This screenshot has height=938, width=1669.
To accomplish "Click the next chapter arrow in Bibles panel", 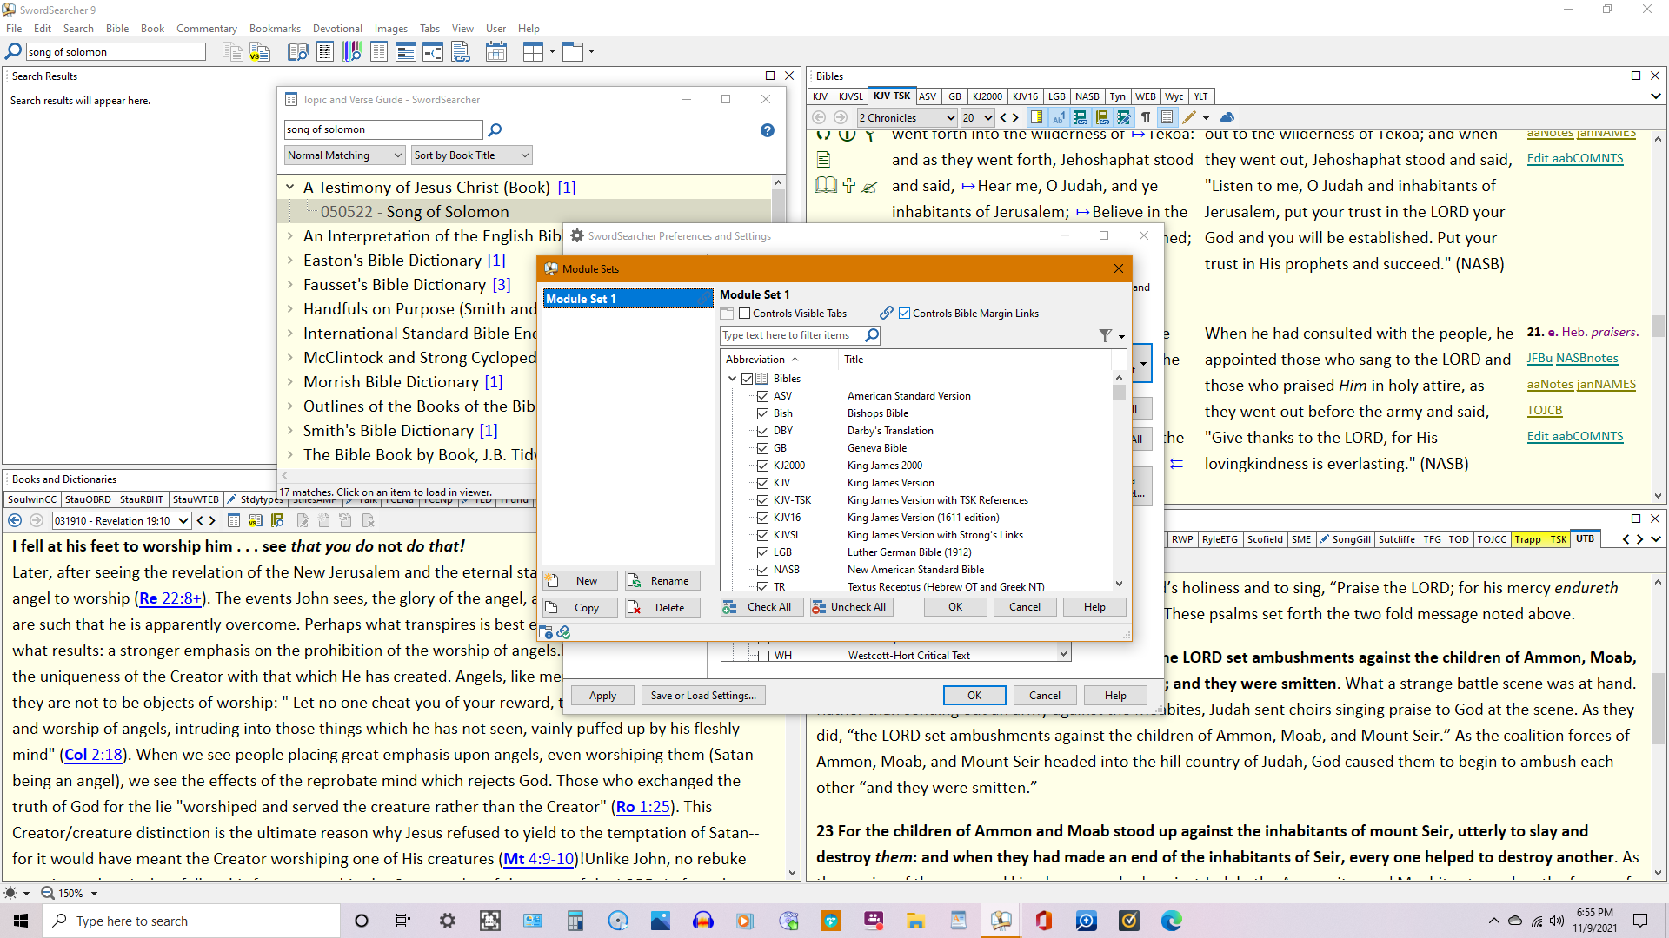I will [x=1015, y=117].
